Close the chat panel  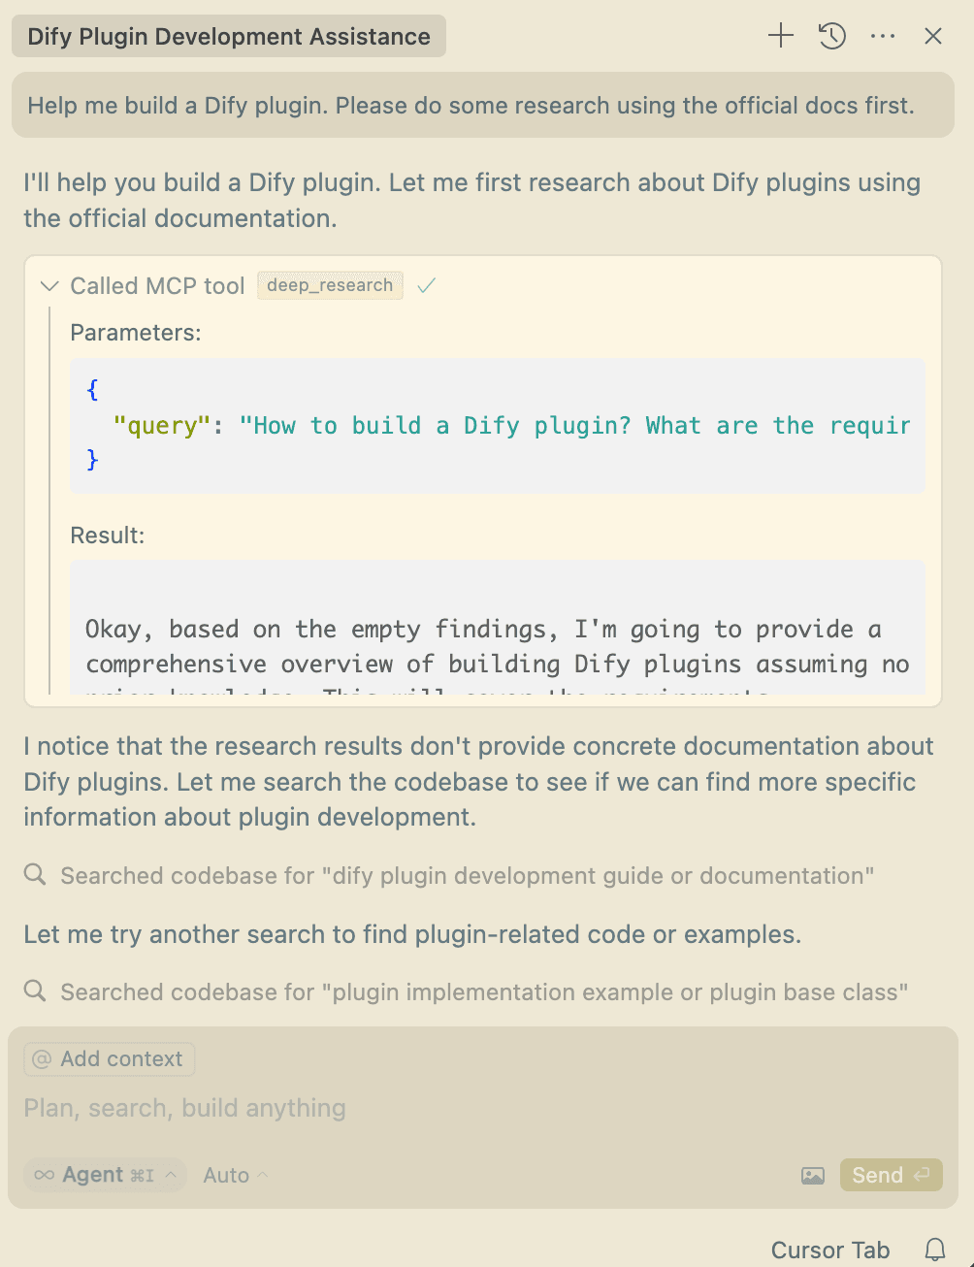933,37
